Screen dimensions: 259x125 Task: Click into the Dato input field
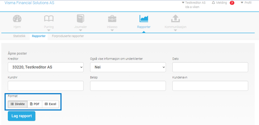(x=210, y=67)
